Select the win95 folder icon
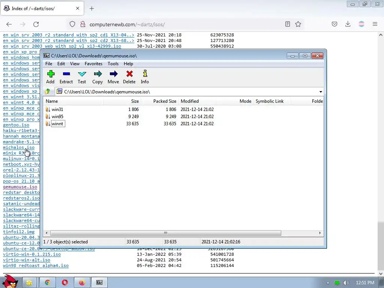This screenshot has height=288, width=384. [x=48, y=116]
